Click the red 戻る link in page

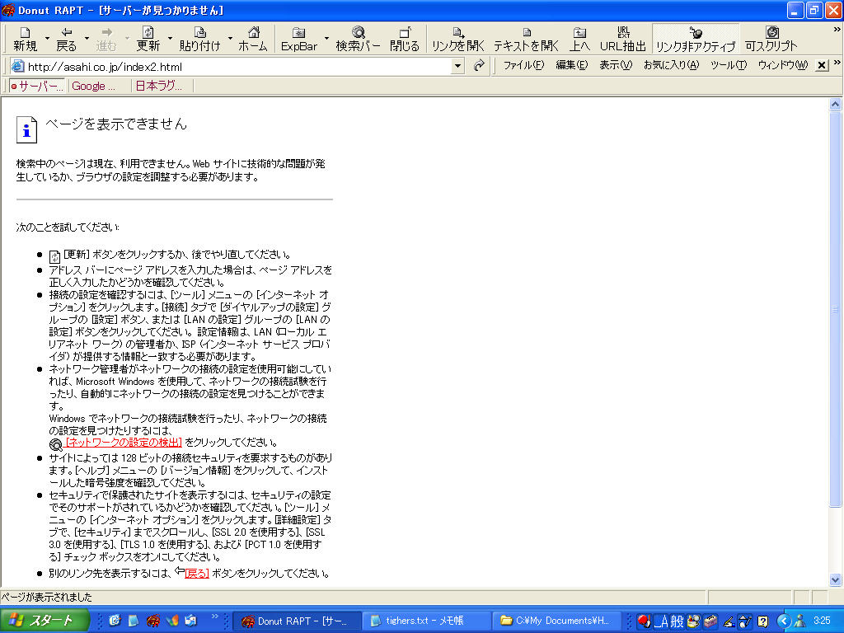[197, 573]
